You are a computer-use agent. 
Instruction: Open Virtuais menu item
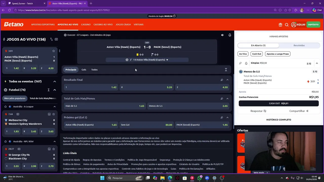coord(138,25)
